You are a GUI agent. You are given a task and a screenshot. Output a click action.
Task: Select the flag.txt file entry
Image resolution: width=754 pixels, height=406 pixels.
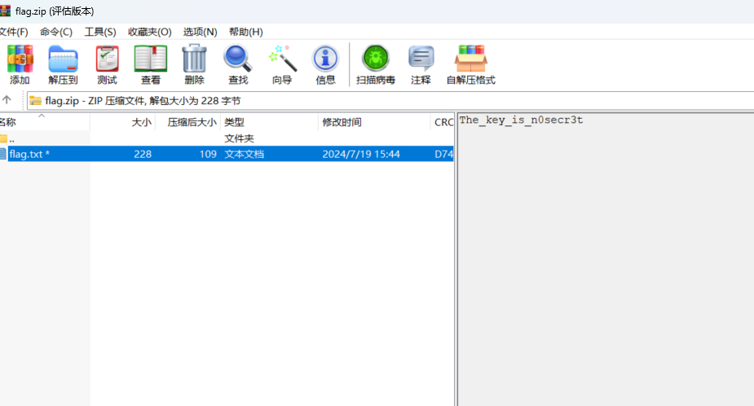[29, 154]
